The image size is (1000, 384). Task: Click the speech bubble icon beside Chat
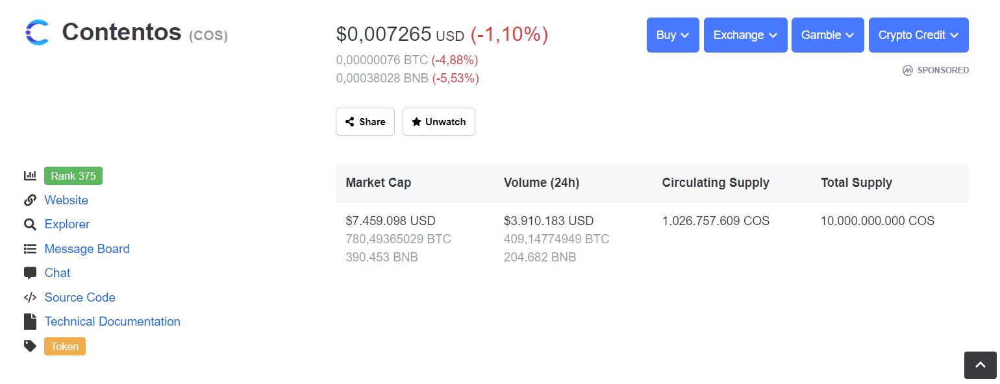click(30, 273)
